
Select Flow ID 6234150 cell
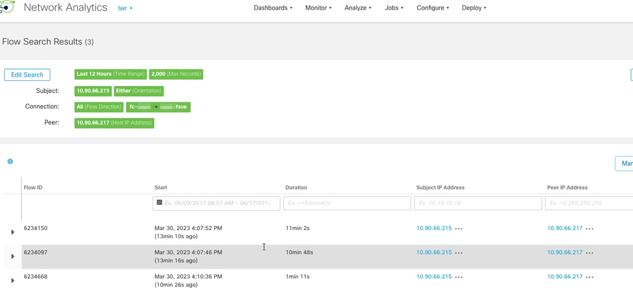(x=35, y=228)
